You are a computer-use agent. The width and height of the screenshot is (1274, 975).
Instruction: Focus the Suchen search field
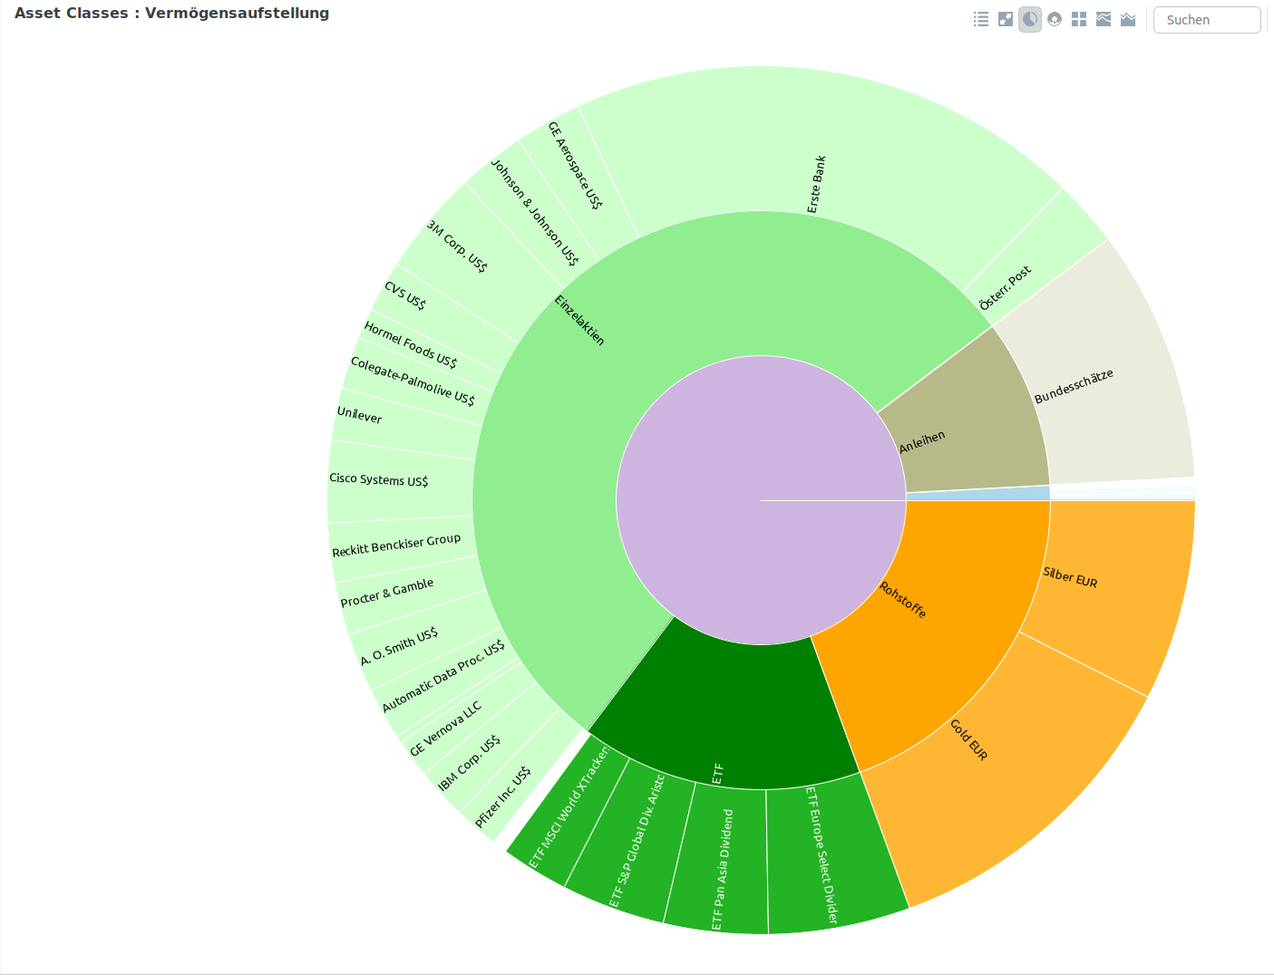(1207, 20)
